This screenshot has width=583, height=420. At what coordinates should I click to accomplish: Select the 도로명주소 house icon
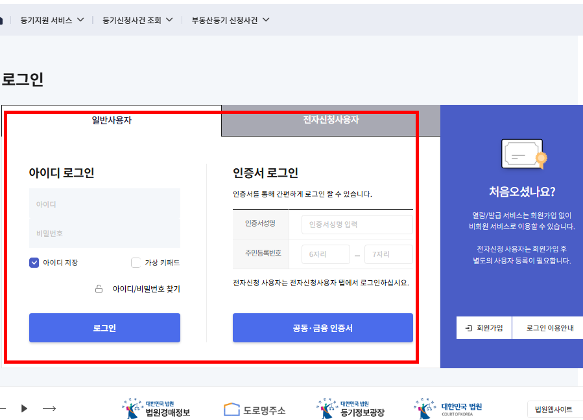point(232,408)
